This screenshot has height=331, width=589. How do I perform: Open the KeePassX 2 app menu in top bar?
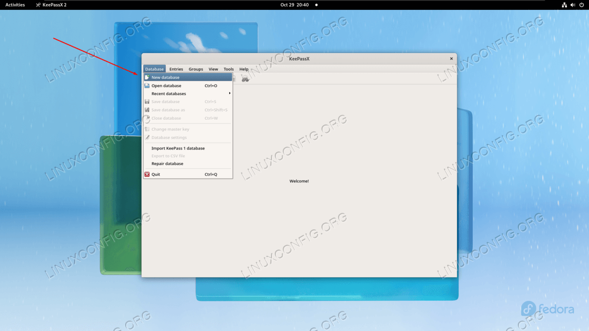click(x=51, y=5)
